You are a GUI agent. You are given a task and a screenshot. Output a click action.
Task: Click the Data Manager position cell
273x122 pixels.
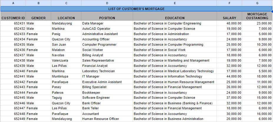coord(107,23)
